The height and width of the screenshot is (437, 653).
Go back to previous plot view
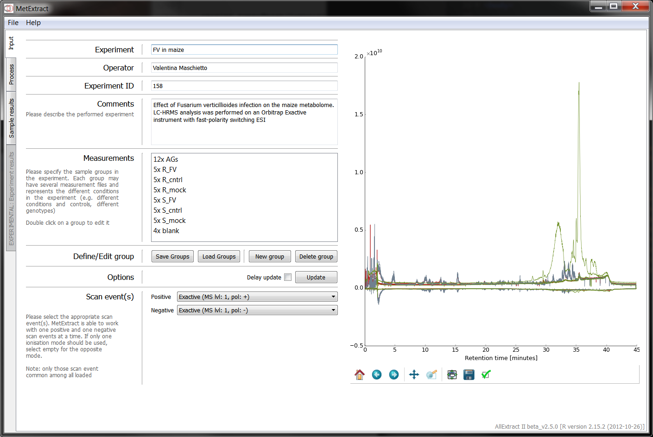point(377,374)
